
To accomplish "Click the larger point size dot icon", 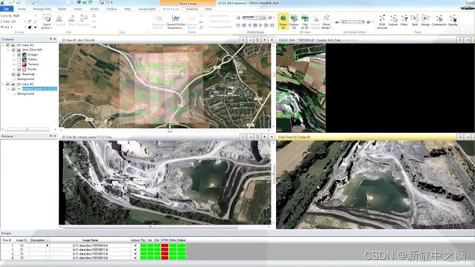I will (x=30, y=27).
